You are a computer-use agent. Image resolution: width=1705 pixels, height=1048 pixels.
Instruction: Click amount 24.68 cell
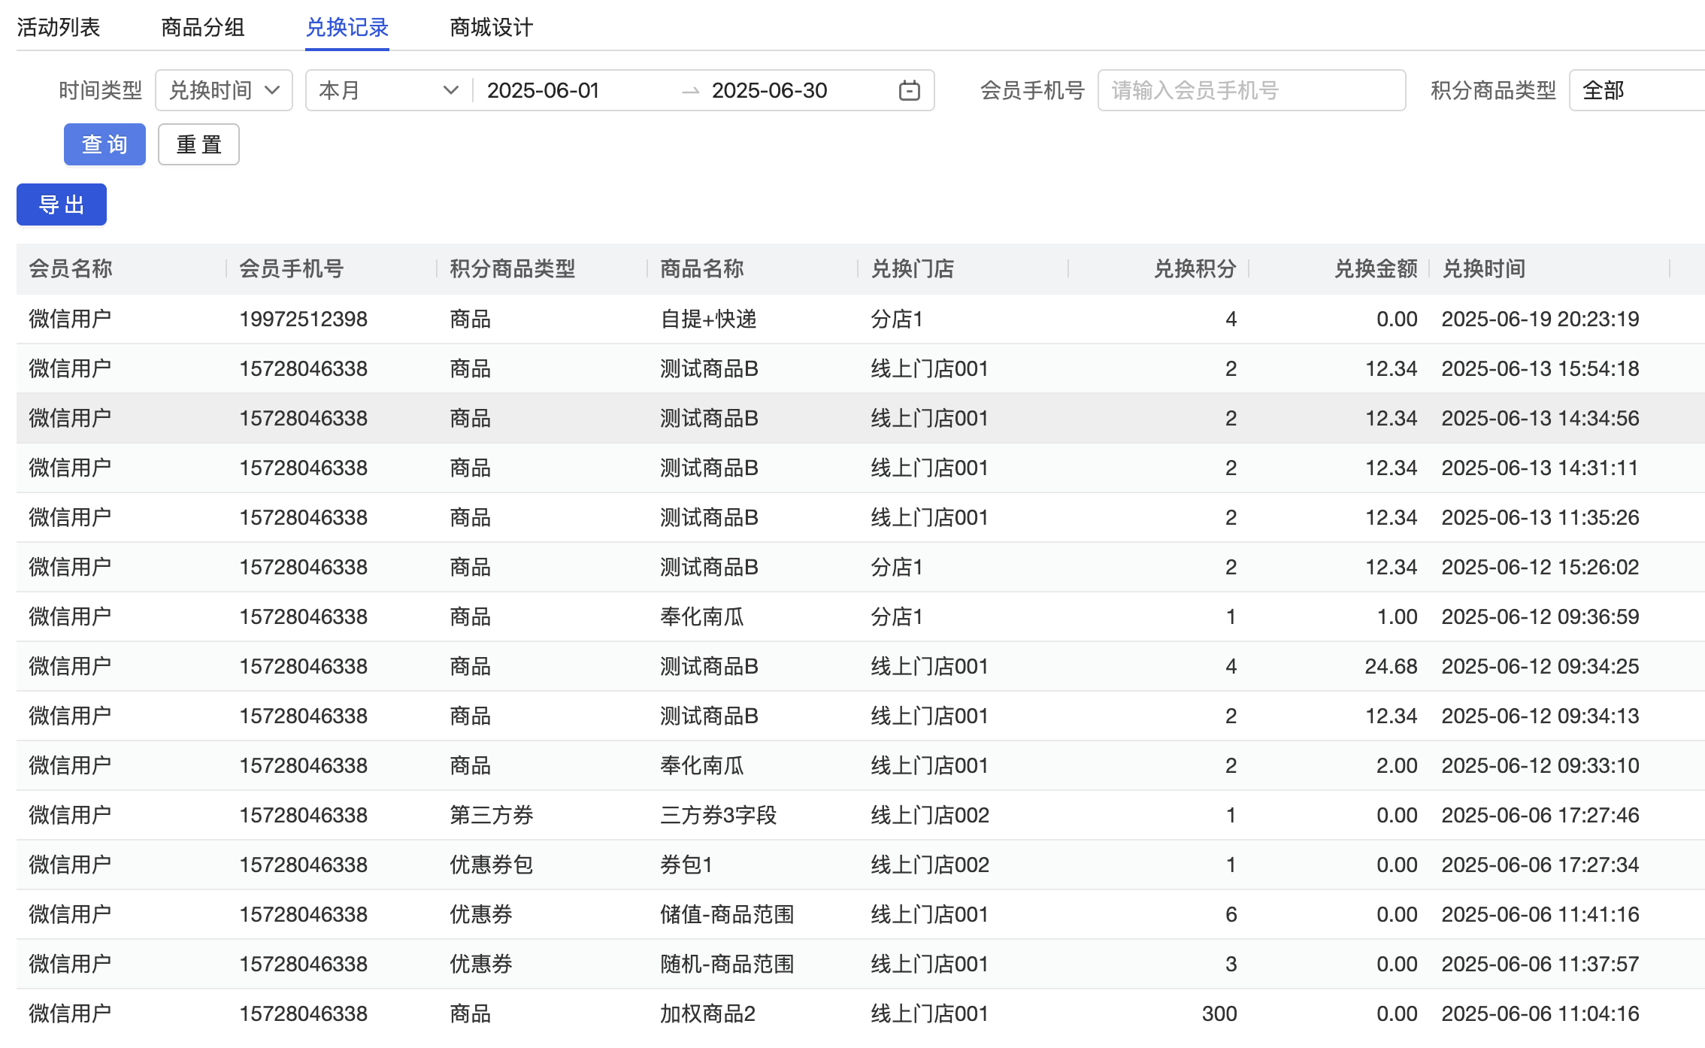point(1391,666)
